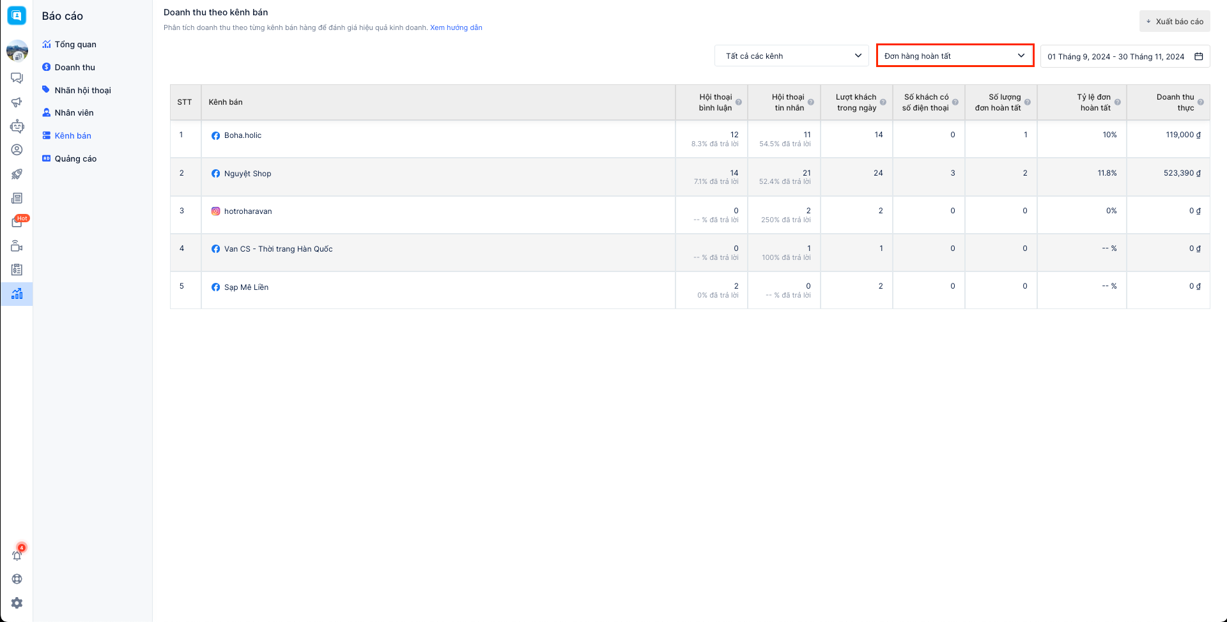Open Nhãn hội thoại report section
Image resolution: width=1227 pixels, height=622 pixels.
[82, 91]
